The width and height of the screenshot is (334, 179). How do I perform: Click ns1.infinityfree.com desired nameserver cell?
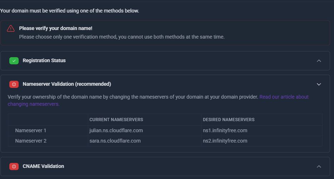225,130
